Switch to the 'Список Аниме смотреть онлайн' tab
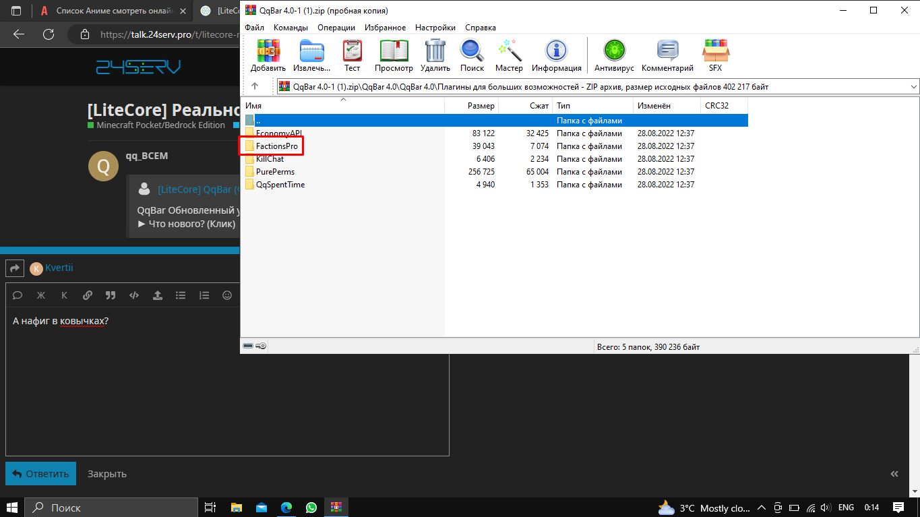920x517 pixels. pos(113,11)
